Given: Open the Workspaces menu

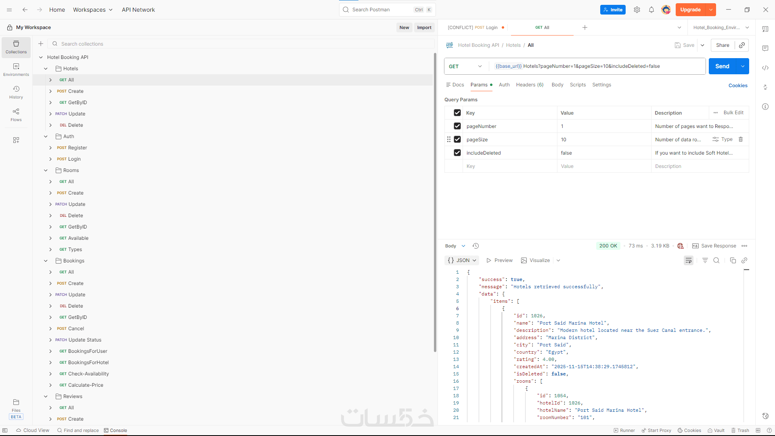Looking at the screenshot, I should (92, 10).
